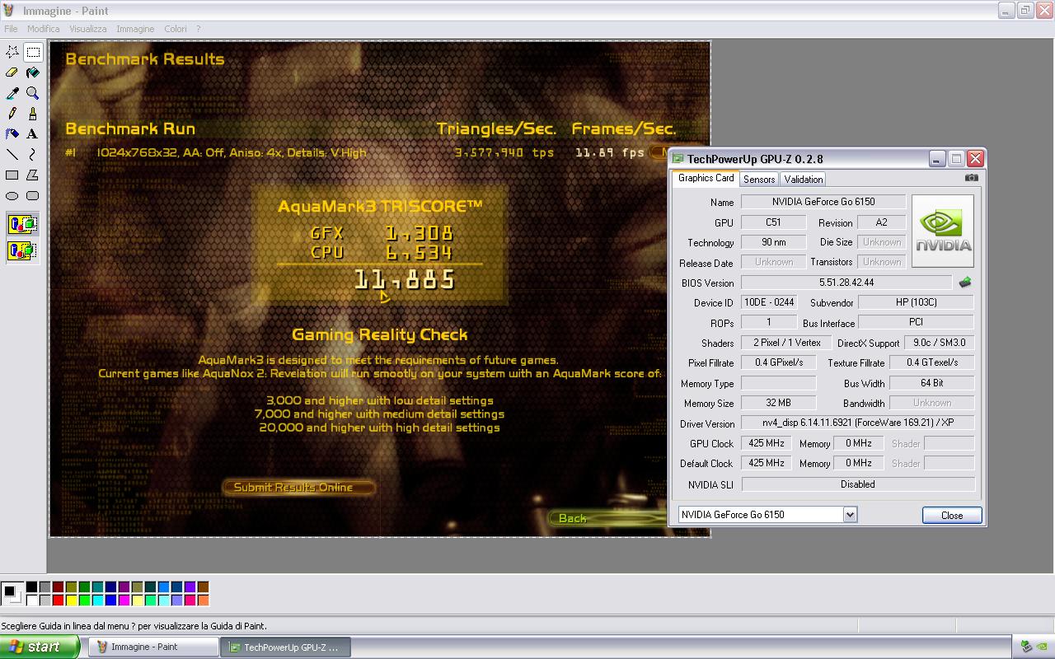Click the GPU Name field NVIDIA GeForce Go 6150
1055x659 pixels.
pyautogui.click(x=823, y=202)
